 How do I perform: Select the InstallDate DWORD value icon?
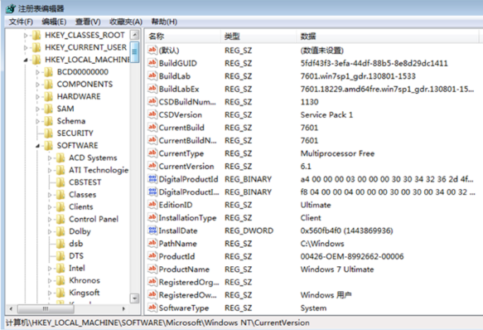(x=152, y=231)
